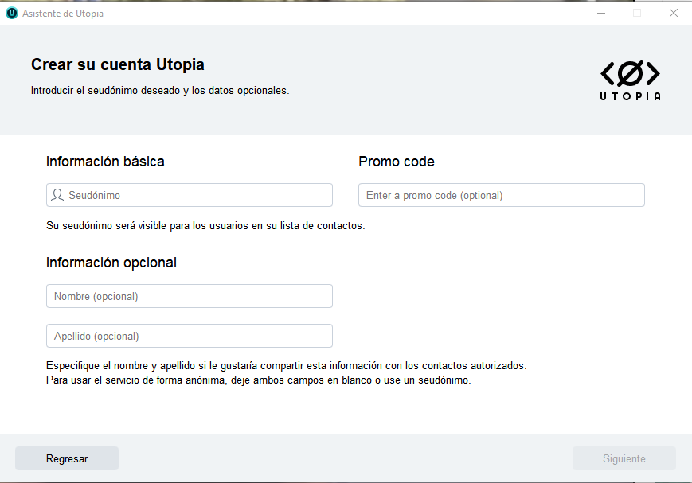This screenshot has width=692, height=483.
Task: Focus the promo code input field
Action: pyautogui.click(x=502, y=195)
